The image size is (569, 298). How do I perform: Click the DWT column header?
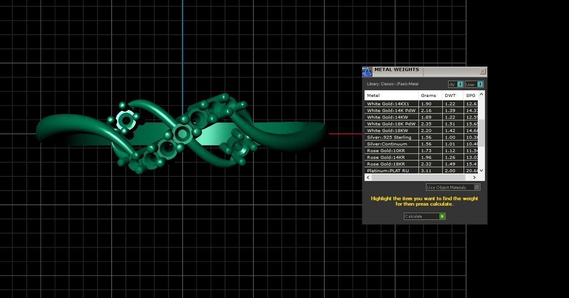click(453, 95)
